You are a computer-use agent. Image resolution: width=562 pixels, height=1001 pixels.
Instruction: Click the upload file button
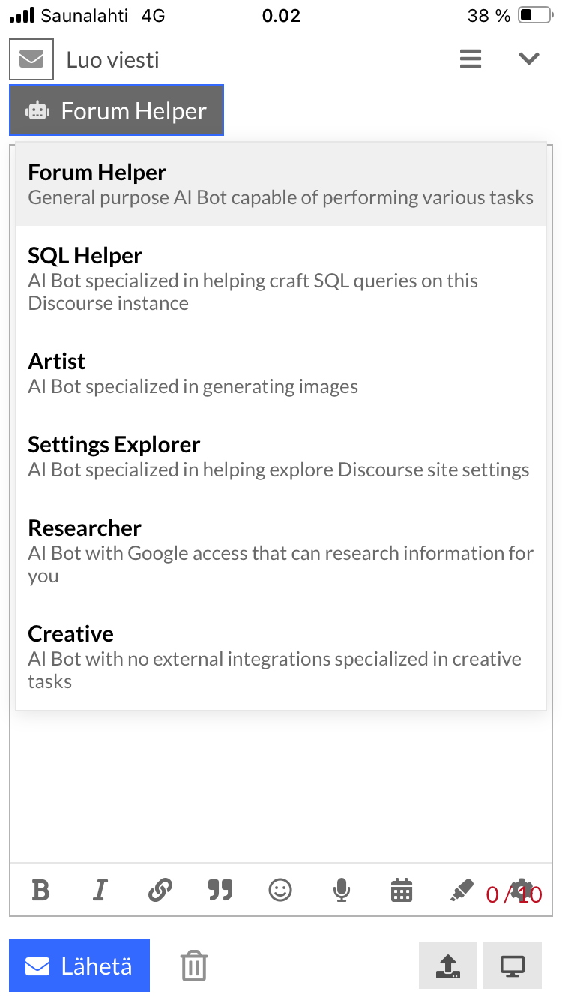coord(448,966)
